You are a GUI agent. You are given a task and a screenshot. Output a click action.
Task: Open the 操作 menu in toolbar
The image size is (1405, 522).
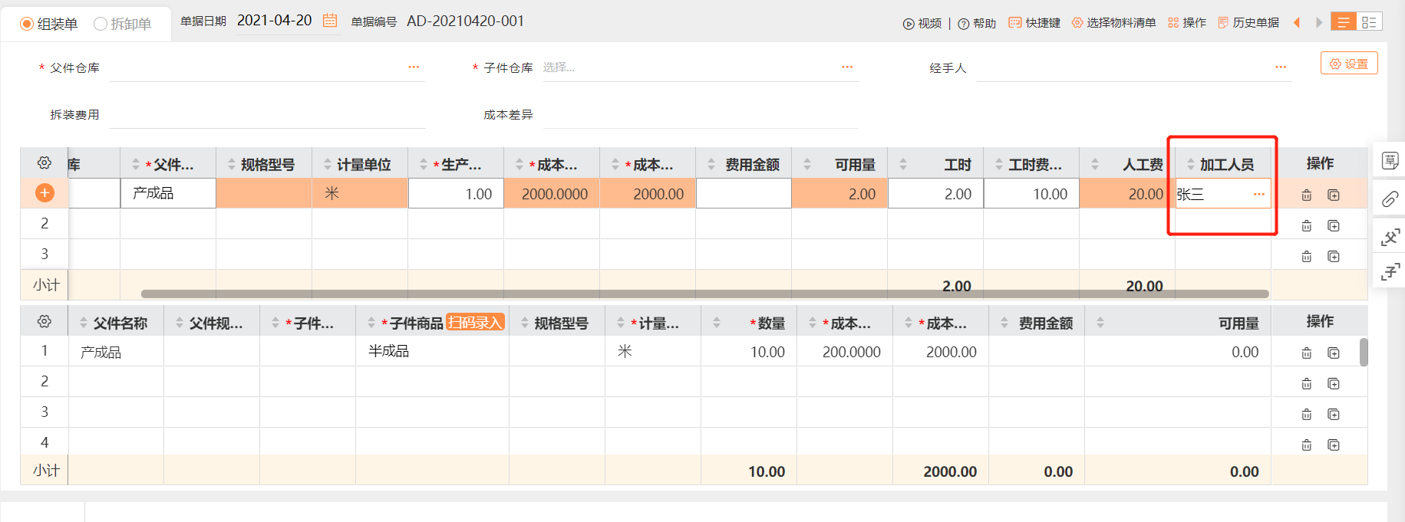(x=1187, y=23)
